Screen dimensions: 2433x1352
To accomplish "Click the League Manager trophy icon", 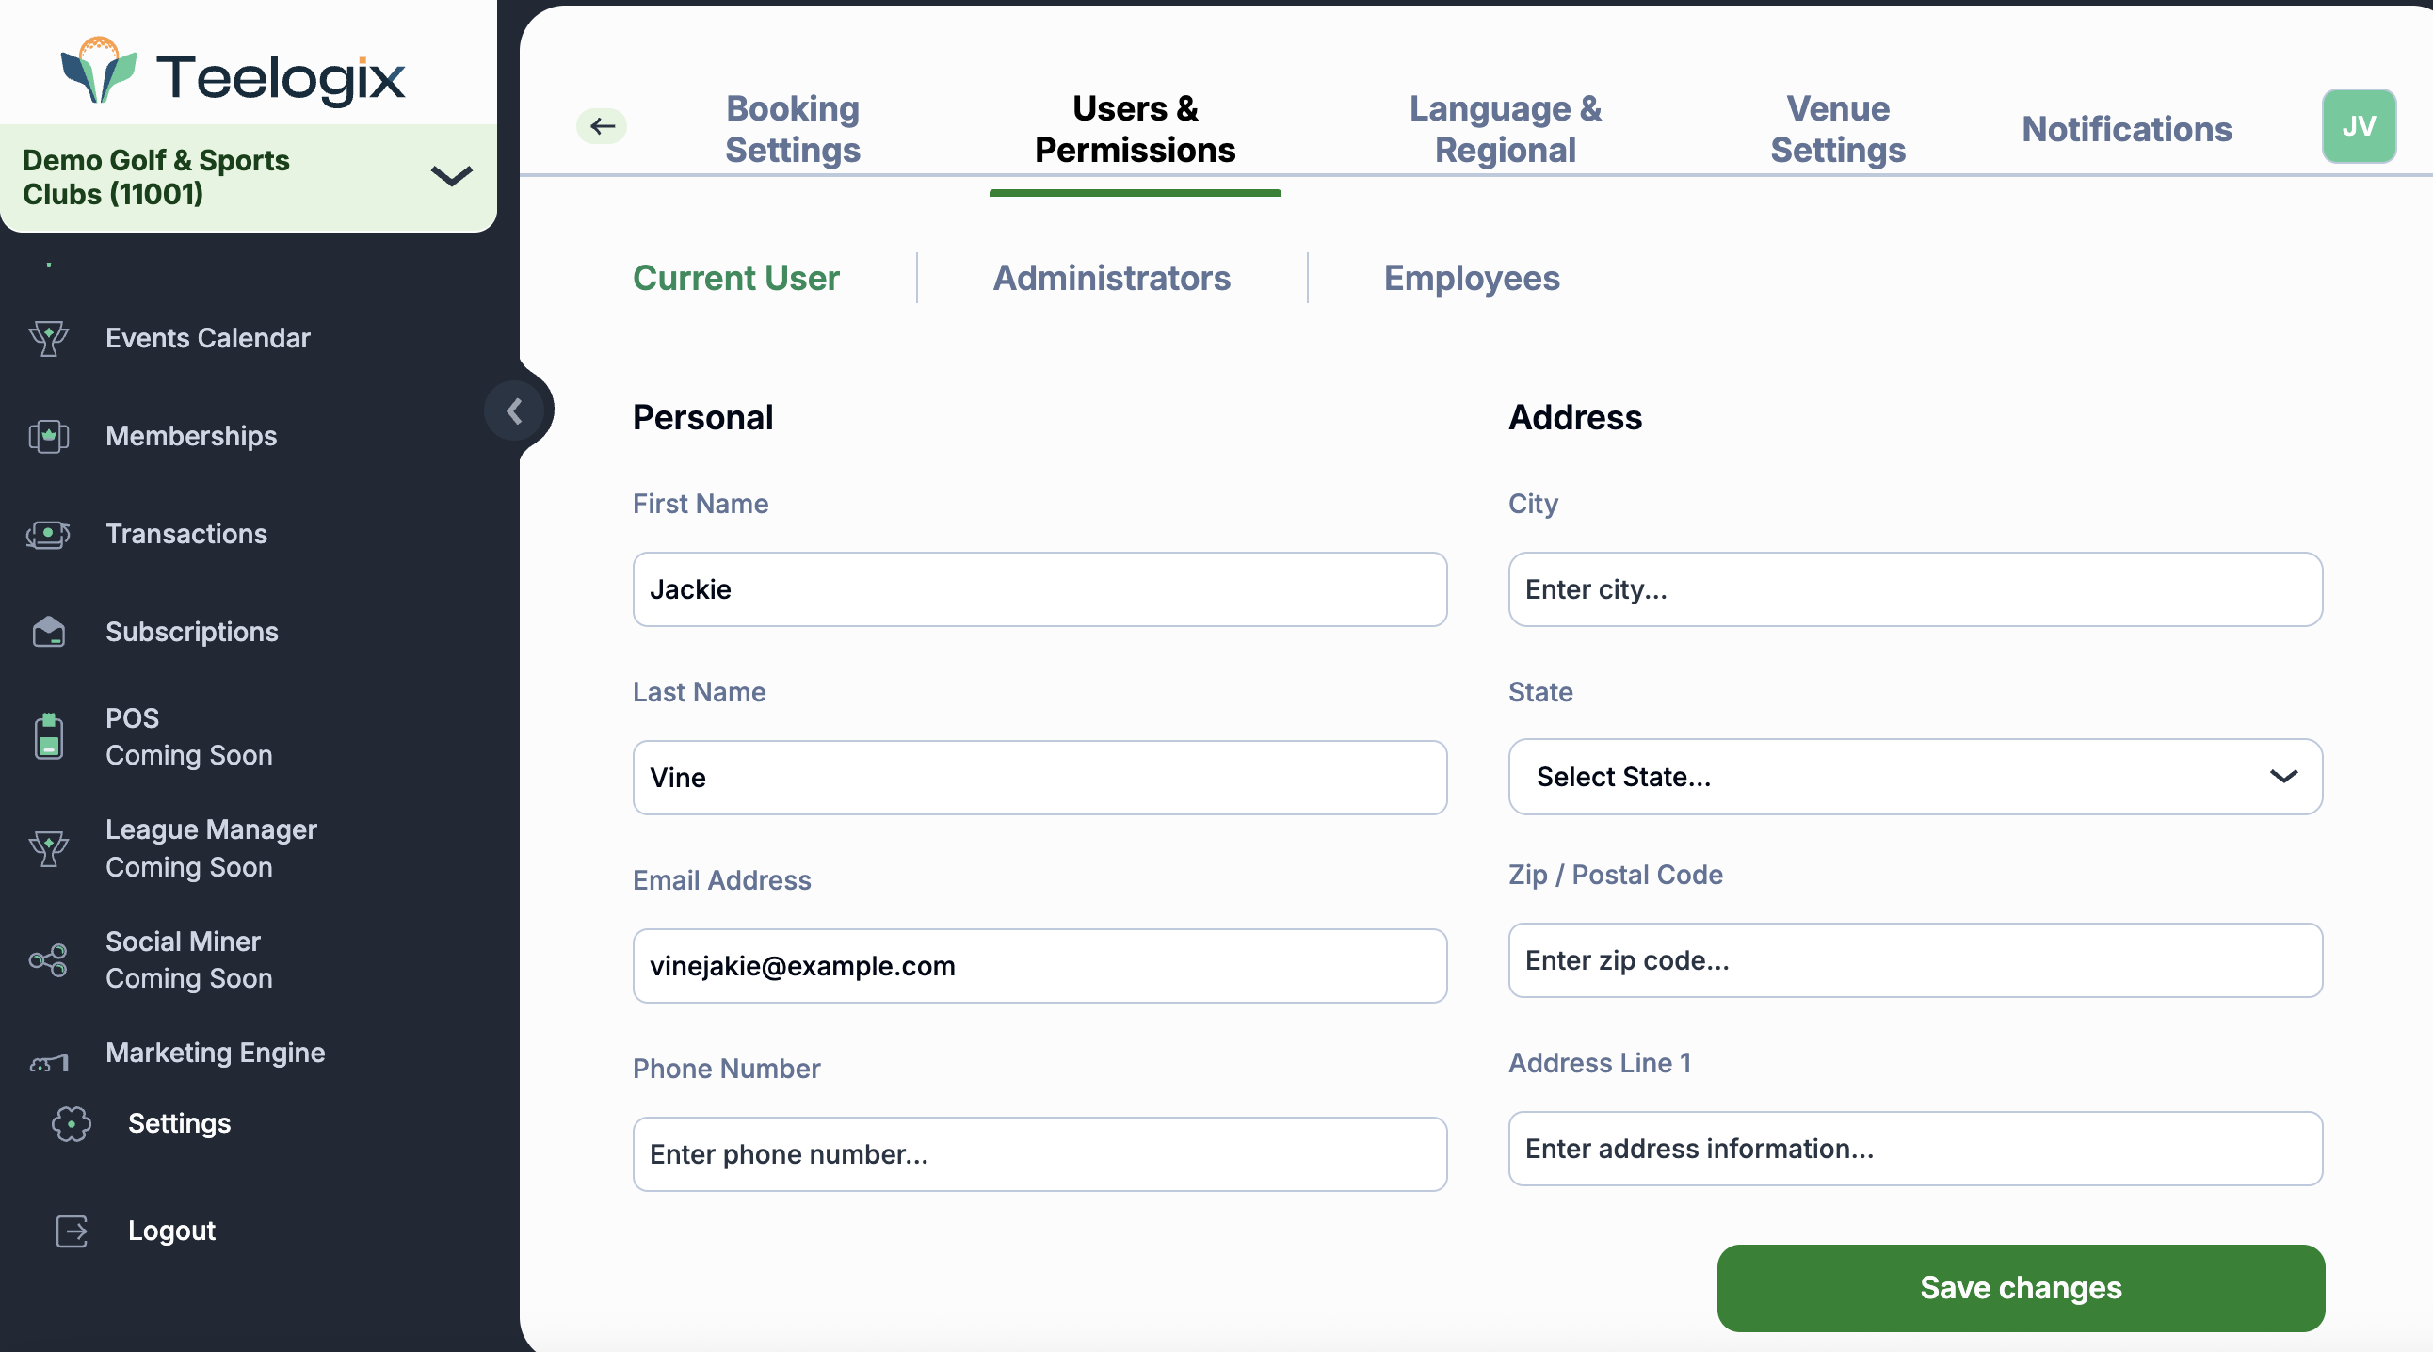I will point(48,848).
